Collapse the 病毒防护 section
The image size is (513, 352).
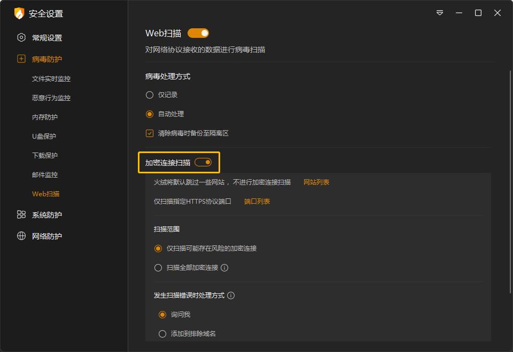tap(47, 59)
